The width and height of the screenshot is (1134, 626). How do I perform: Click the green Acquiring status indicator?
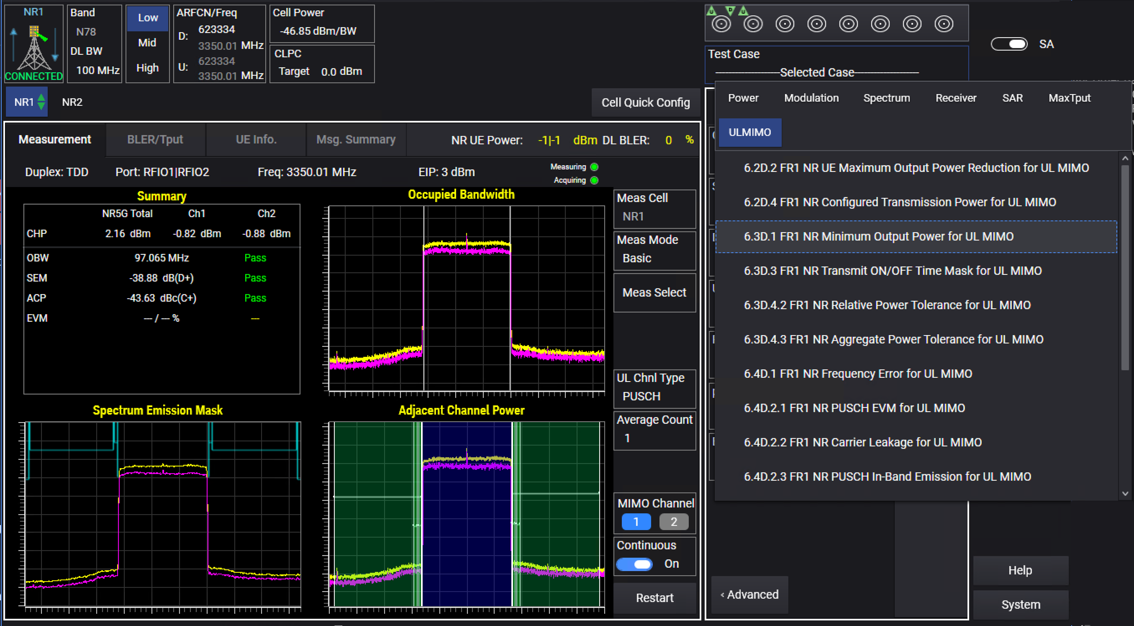[594, 180]
